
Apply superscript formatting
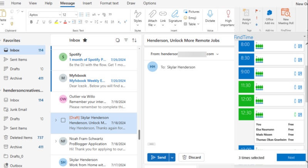click(x=126, y=22)
